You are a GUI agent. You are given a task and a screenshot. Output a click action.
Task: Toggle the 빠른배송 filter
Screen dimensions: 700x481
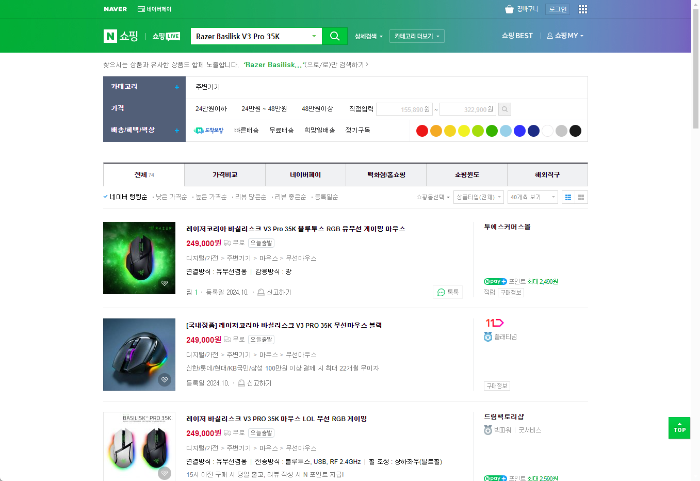tap(247, 131)
